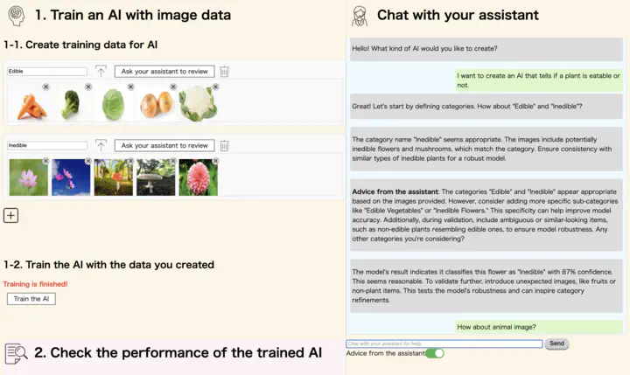630x375 pixels.
Task: Add a new category with the plus icon
Action: 10,215
